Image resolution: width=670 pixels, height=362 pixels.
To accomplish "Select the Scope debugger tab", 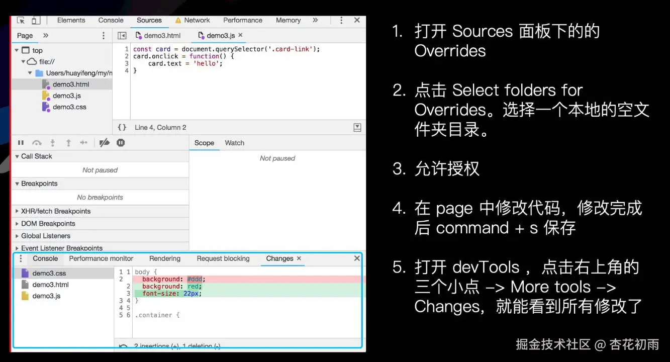I will (x=204, y=143).
